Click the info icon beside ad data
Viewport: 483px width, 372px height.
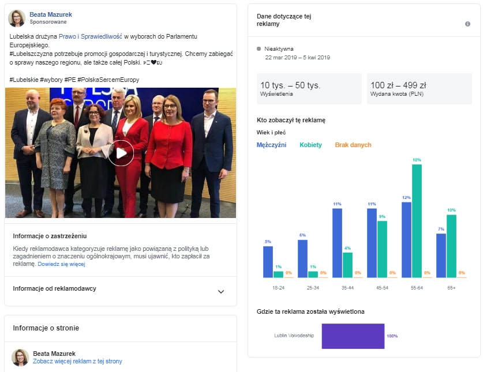[x=467, y=24]
